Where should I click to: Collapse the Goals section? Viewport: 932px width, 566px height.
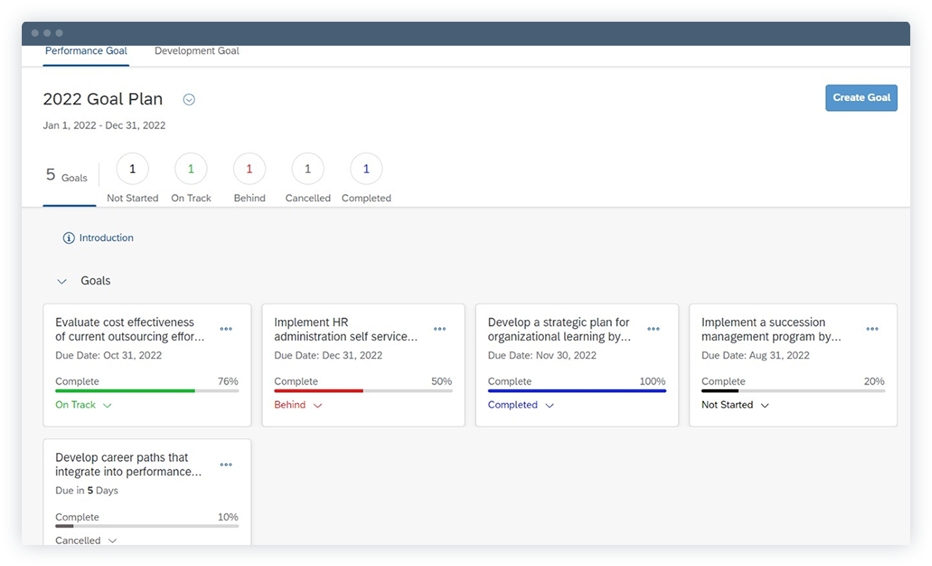tap(62, 281)
